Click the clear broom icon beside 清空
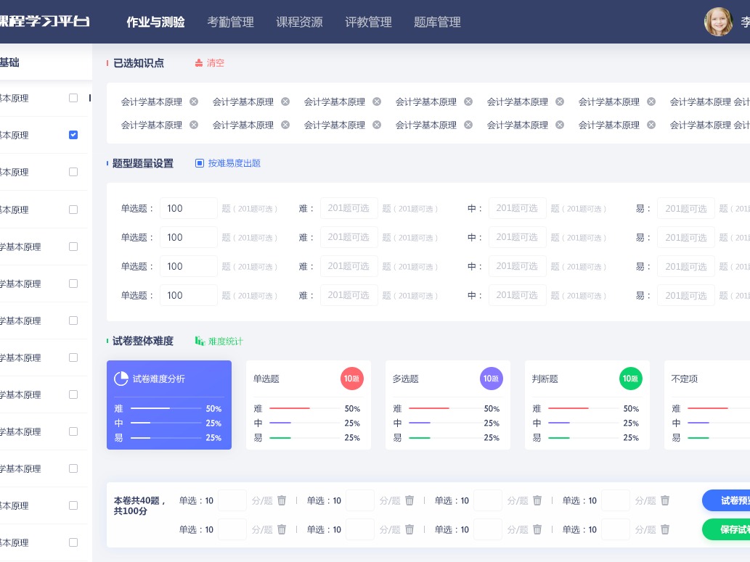Viewport: 750px width, 562px height. [199, 63]
